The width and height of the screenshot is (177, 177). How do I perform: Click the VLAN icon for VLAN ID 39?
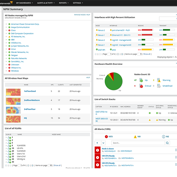(9, 159)
